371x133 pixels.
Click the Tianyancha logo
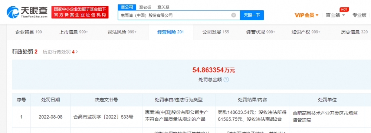[27, 12]
